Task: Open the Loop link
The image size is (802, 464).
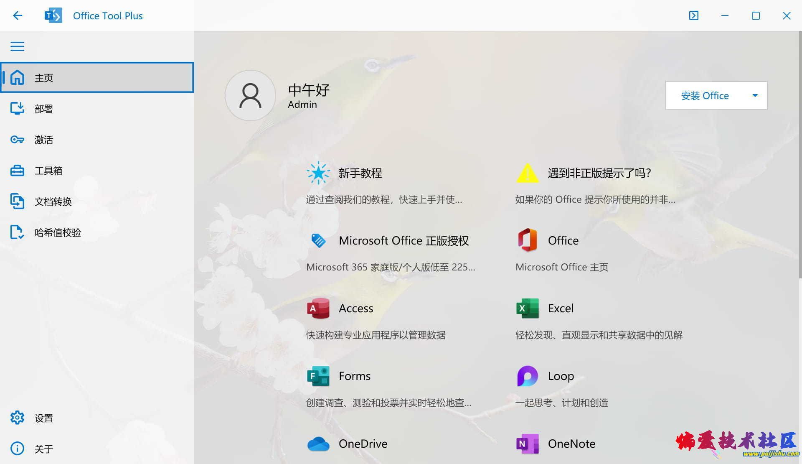Action: coord(561,376)
